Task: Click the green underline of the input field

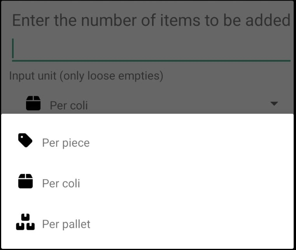Action: [x=151, y=61]
